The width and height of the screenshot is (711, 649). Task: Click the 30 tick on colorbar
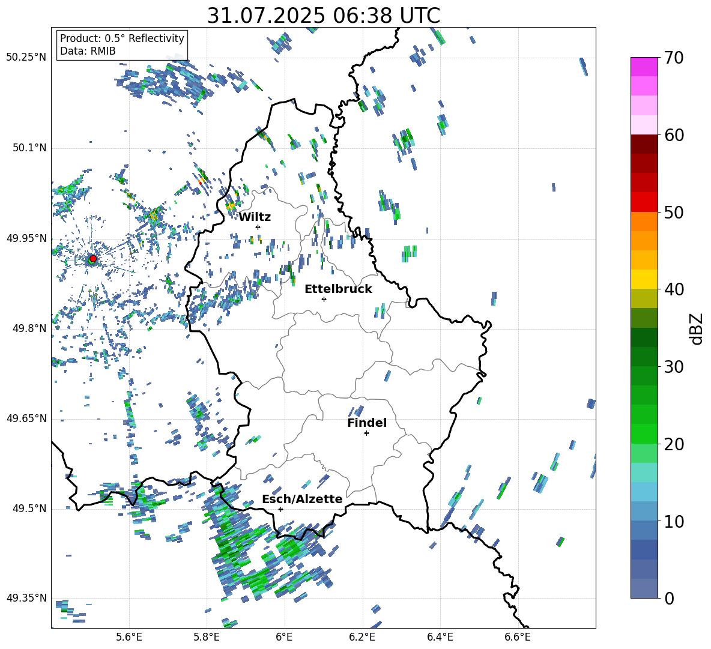point(674,366)
